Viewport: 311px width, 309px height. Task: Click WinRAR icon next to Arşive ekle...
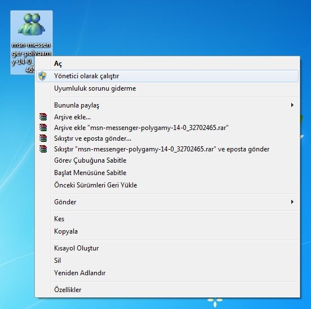tap(43, 117)
